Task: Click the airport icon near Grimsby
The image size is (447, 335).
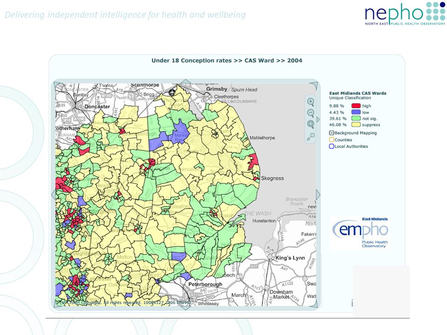Action: pyautogui.click(x=172, y=92)
